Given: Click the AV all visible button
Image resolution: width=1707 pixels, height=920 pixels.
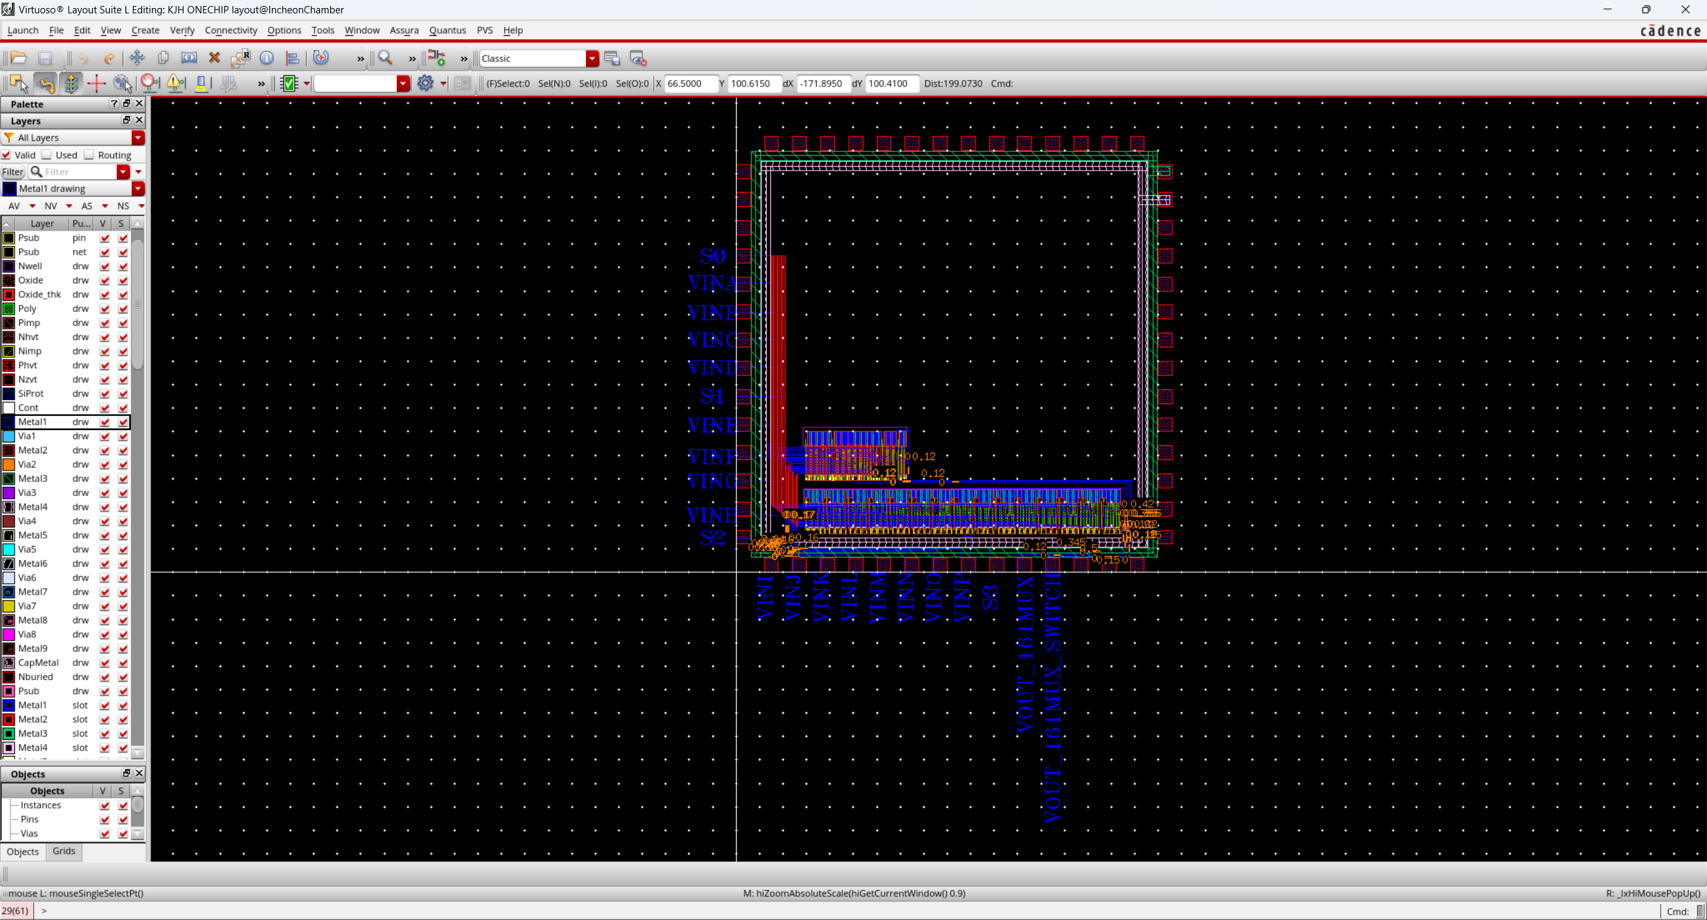Looking at the screenshot, I should [14, 206].
